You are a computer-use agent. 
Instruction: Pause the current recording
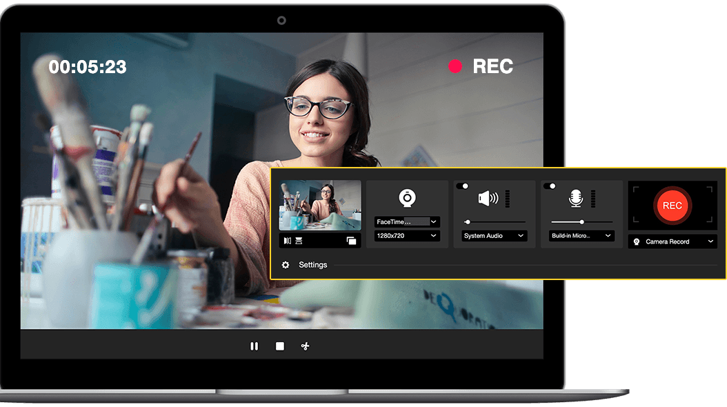(254, 346)
